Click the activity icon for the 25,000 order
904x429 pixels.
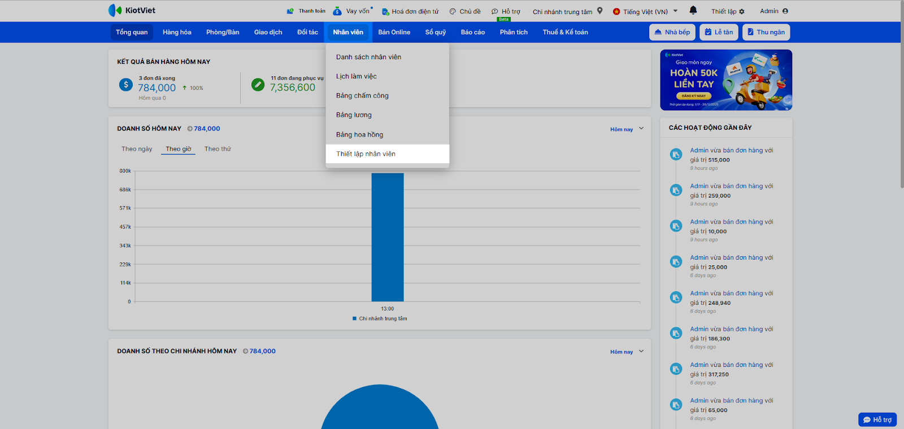pos(676,261)
